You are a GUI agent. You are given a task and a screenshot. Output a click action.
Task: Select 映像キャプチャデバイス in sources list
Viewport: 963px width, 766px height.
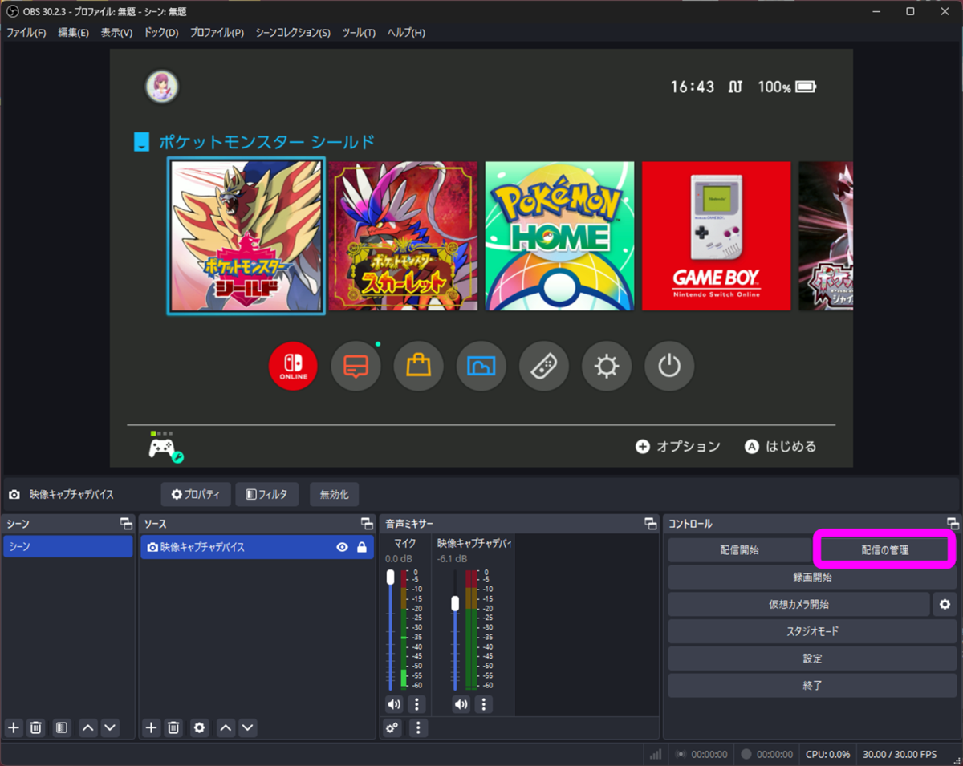(x=257, y=547)
